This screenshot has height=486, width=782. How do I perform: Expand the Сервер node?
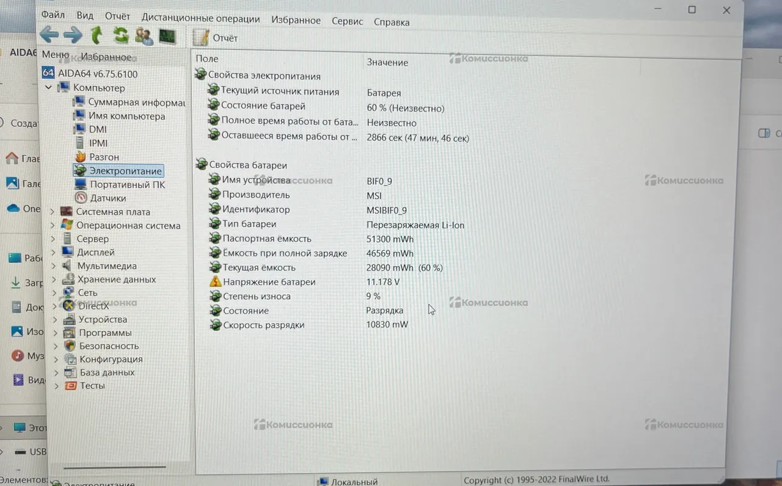(53, 239)
